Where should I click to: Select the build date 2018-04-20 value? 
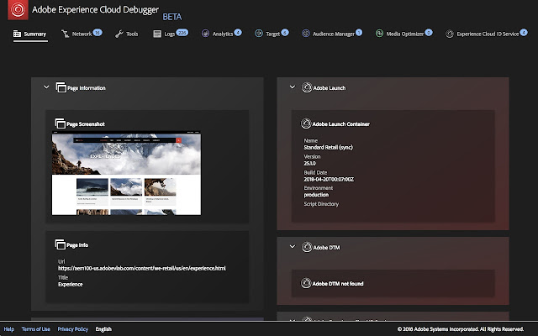329,179
